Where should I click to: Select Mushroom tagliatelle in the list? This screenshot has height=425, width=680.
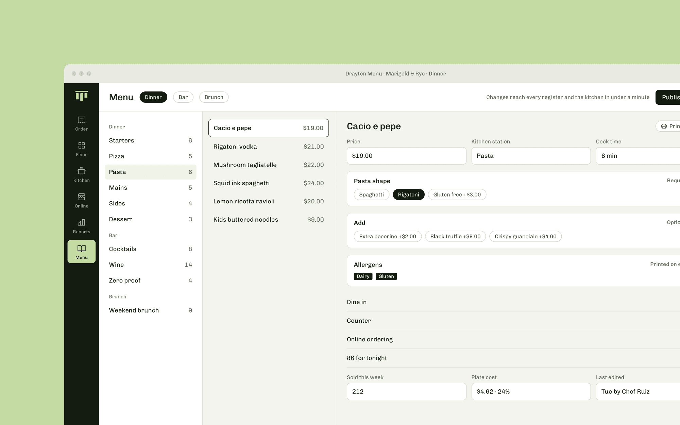click(x=269, y=165)
